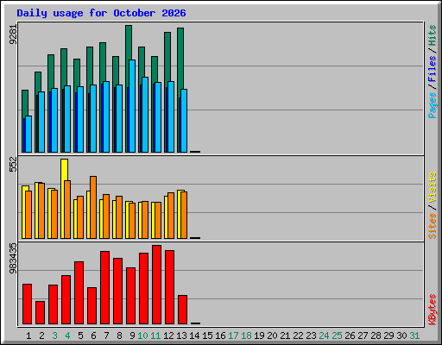Image resolution: width=442 pixels, height=345 pixels.
Task: Select the cyan pages bar for day 1
Action: click(28, 135)
